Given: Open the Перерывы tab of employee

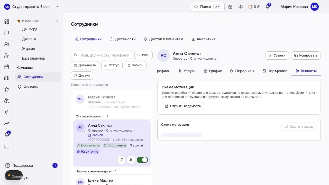Looking at the screenshot, I should click(x=242, y=71).
